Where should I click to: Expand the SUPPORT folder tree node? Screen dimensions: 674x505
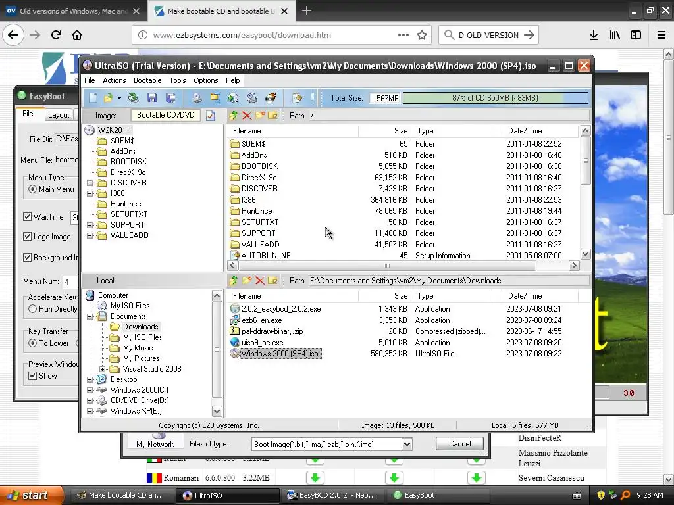(90, 225)
